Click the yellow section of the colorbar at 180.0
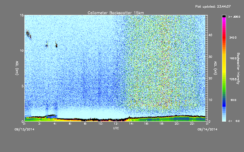244x152 pixels. pyautogui.click(x=224, y=58)
